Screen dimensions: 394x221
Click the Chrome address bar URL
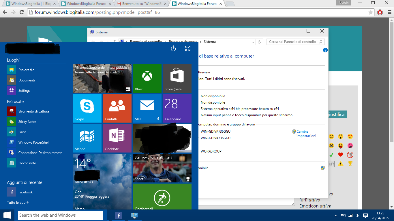click(97, 12)
